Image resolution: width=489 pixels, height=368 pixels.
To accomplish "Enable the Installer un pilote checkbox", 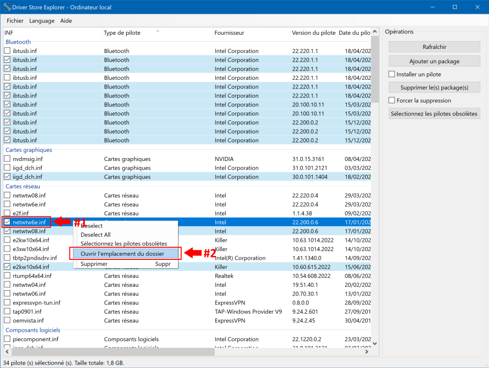I will point(392,74).
